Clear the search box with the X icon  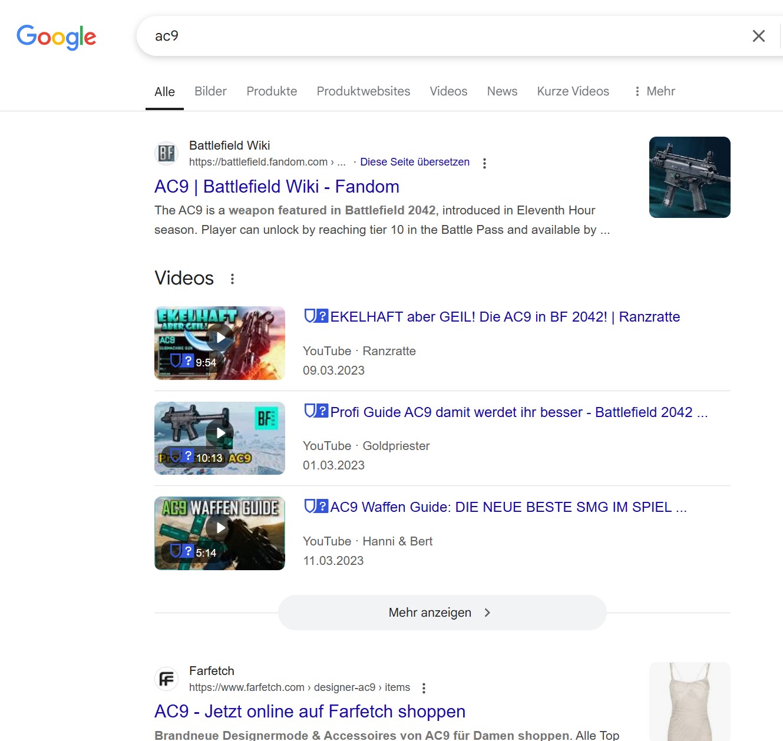click(x=759, y=36)
